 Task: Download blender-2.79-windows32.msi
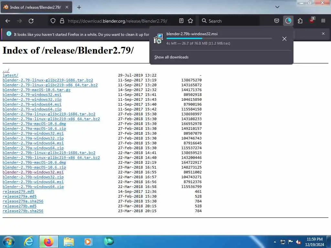coord(32,95)
